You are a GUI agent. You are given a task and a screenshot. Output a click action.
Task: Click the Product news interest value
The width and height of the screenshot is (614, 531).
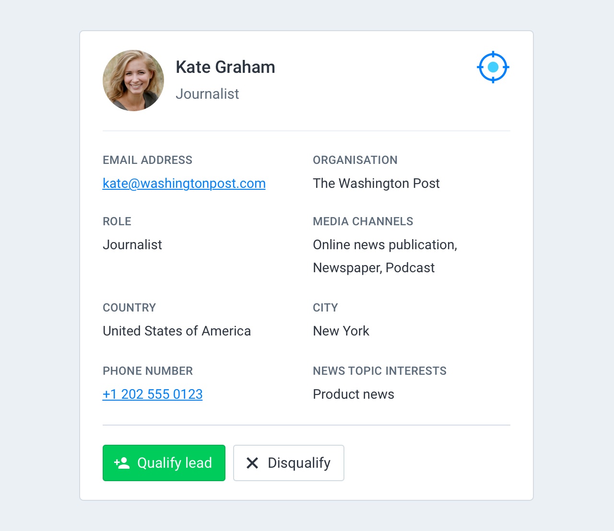(x=354, y=394)
